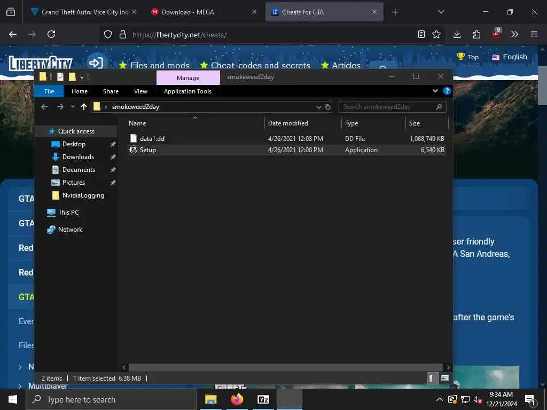Open the Firefox tabs overview icon
This screenshot has height=410, width=547.
point(11,12)
